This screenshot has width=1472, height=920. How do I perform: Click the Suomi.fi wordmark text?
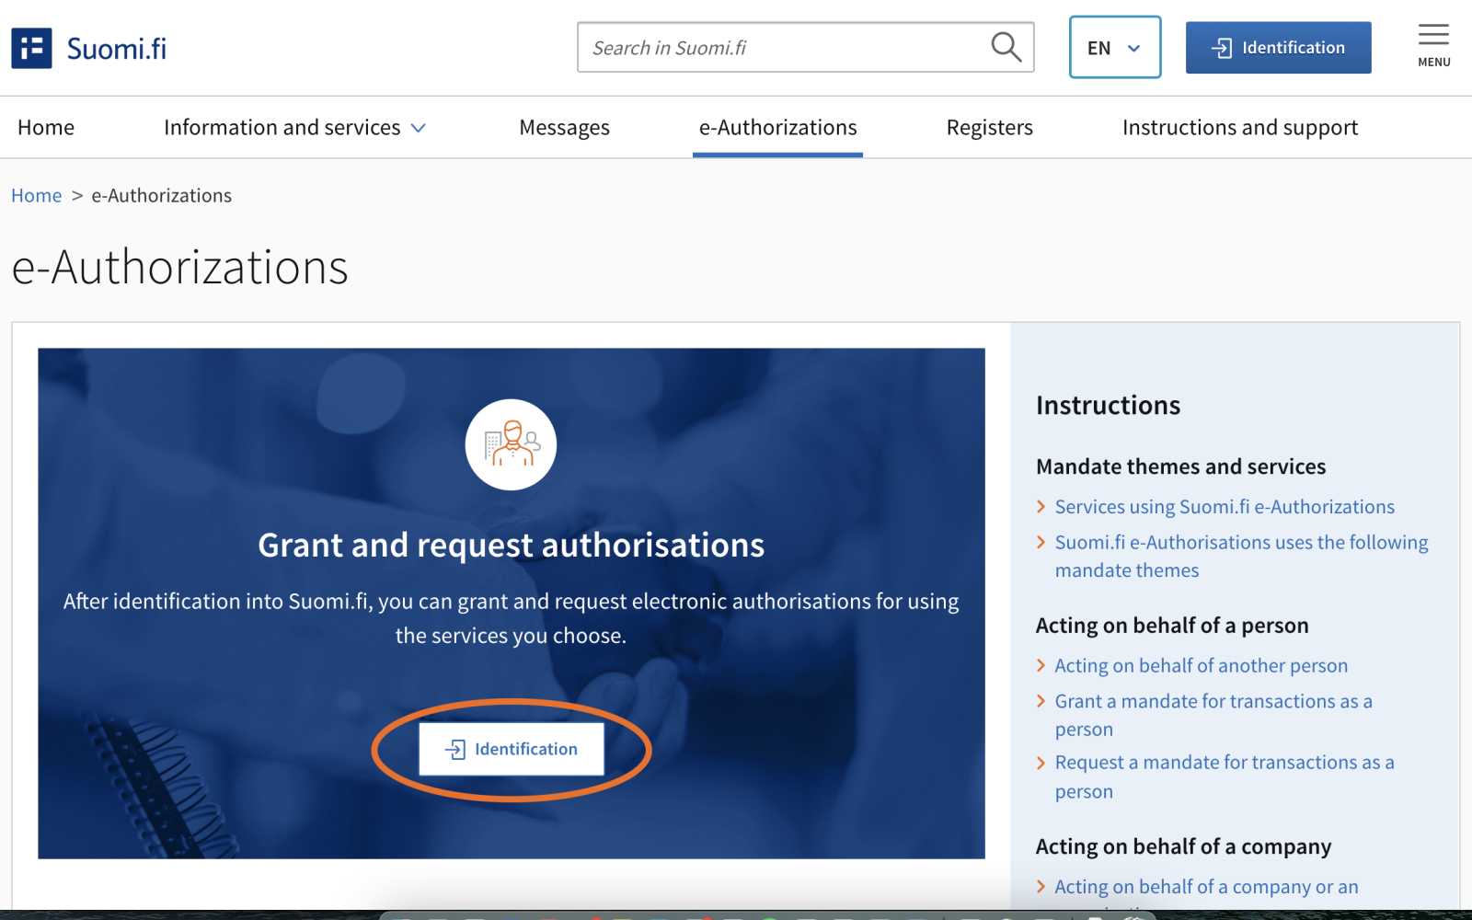coord(117,48)
